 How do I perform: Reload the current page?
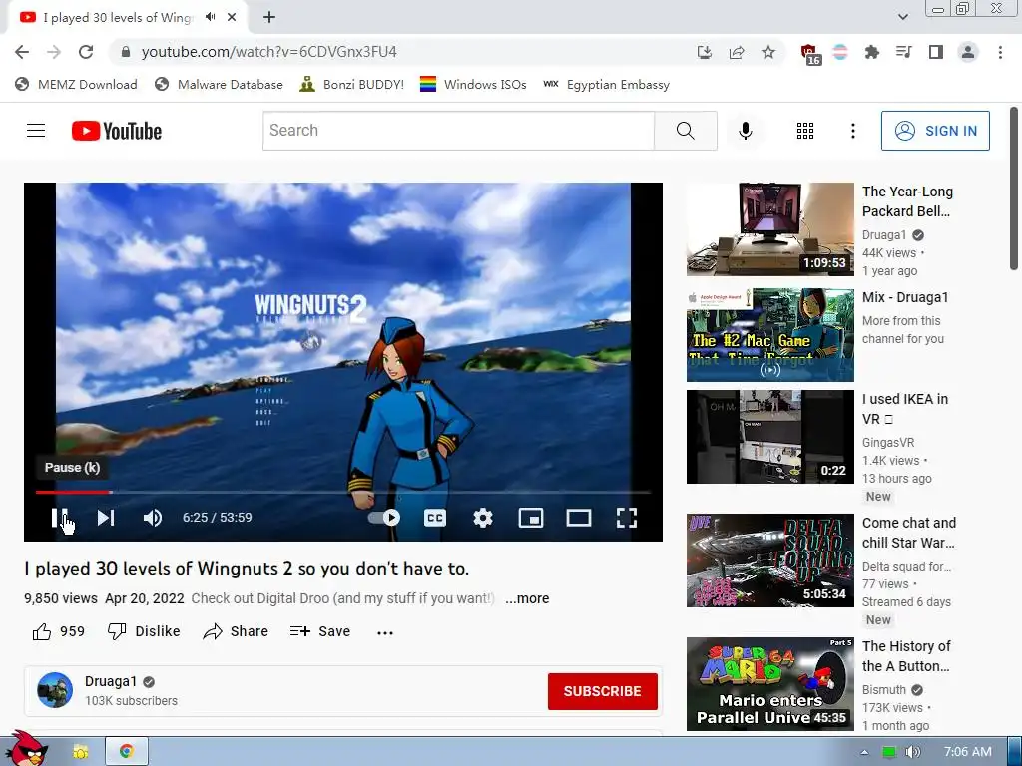tap(86, 52)
